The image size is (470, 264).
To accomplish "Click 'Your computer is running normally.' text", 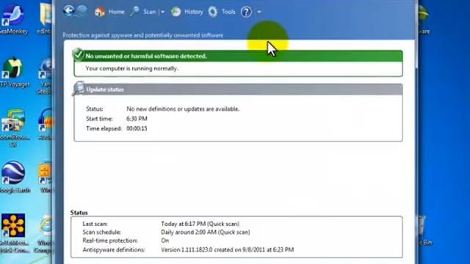I will 131,68.
